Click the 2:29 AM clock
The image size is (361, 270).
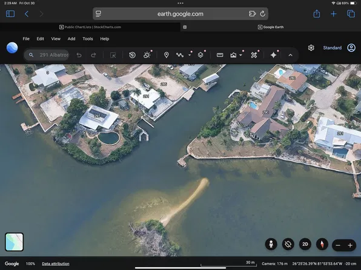[10, 3]
